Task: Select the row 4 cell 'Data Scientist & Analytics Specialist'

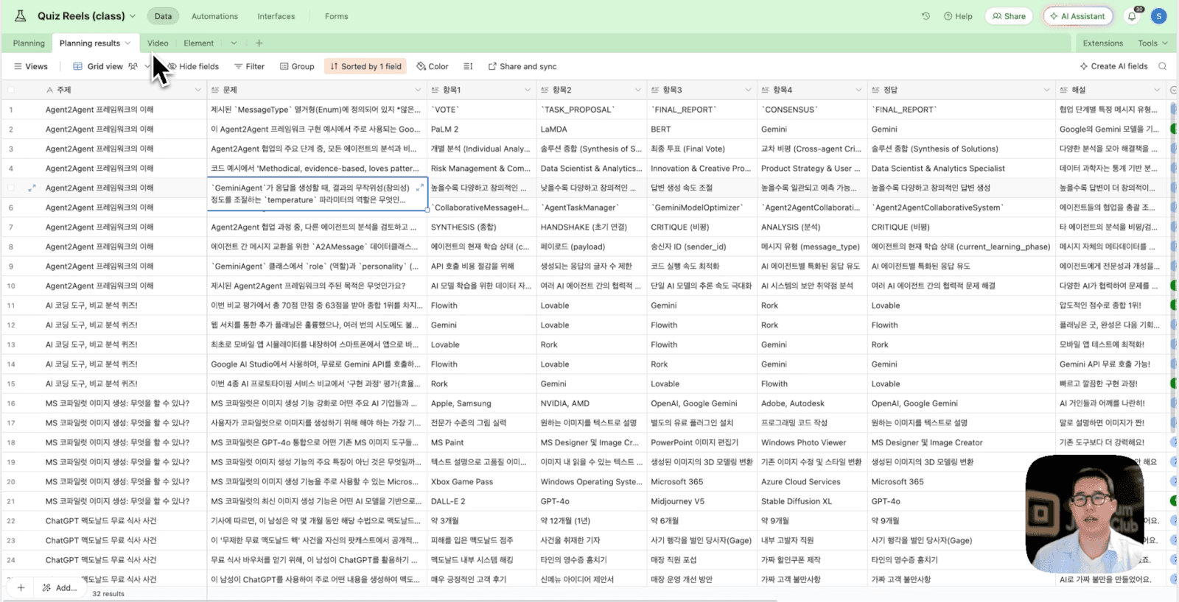Action: click(962, 168)
